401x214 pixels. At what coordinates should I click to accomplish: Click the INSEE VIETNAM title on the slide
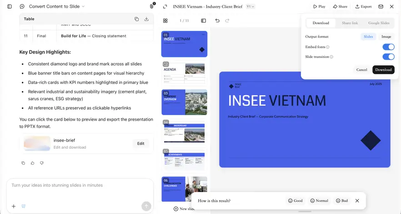click(x=277, y=101)
